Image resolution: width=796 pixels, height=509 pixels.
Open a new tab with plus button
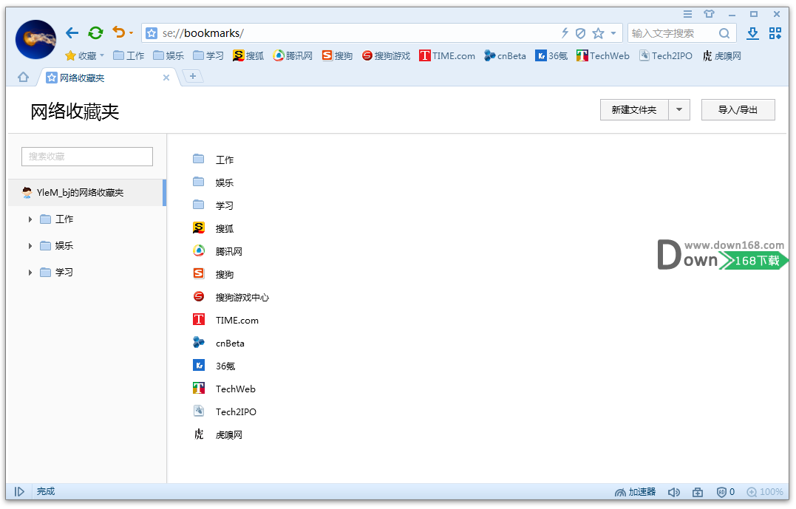click(x=193, y=76)
